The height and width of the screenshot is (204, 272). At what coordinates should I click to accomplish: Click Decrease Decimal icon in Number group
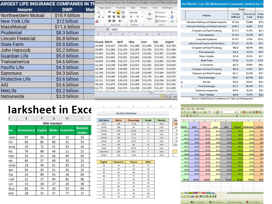pyautogui.click(x=135, y=21)
